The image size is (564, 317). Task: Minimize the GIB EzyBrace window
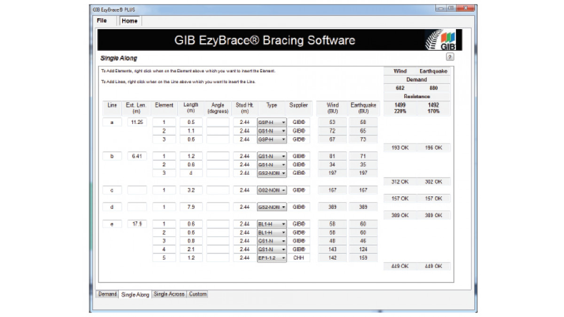coord(441,8)
